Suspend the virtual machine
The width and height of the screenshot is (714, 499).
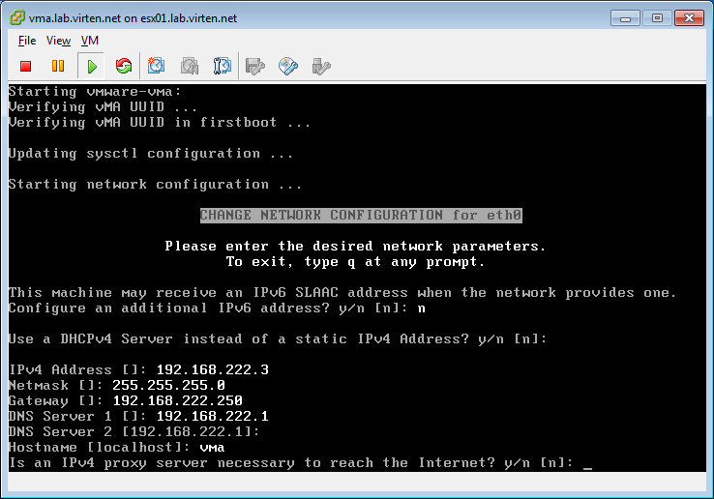pyautogui.click(x=58, y=67)
